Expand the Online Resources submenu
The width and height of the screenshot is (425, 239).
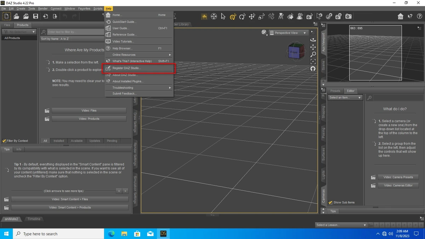click(x=139, y=55)
